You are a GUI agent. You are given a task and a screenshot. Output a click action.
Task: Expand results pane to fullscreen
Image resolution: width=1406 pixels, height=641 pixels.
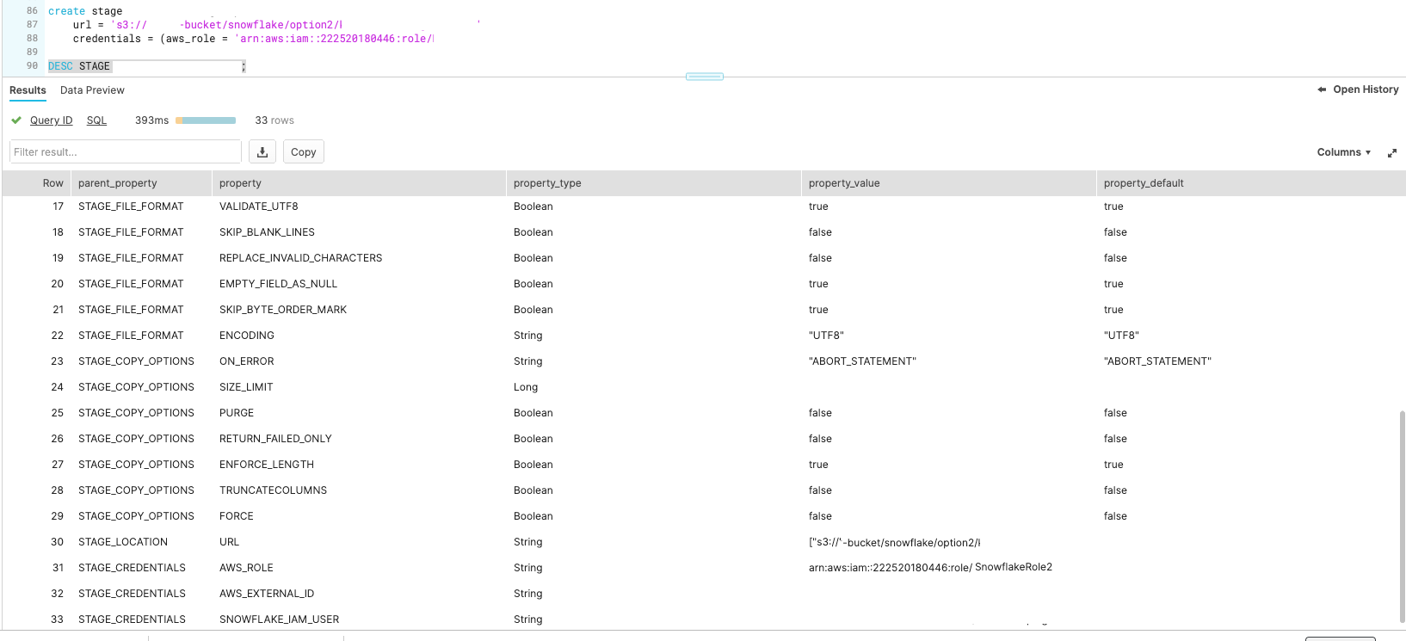(1391, 153)
